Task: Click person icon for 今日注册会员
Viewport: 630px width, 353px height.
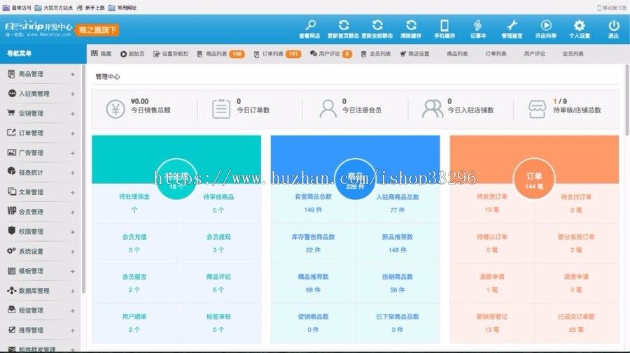Action: pyautogui.click(x=328, y=109)
